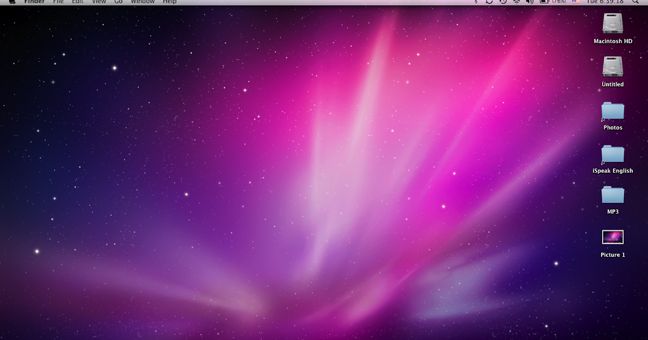Open the Go menu
Screen dimensions: 648x340
click(x=118, y=2)
